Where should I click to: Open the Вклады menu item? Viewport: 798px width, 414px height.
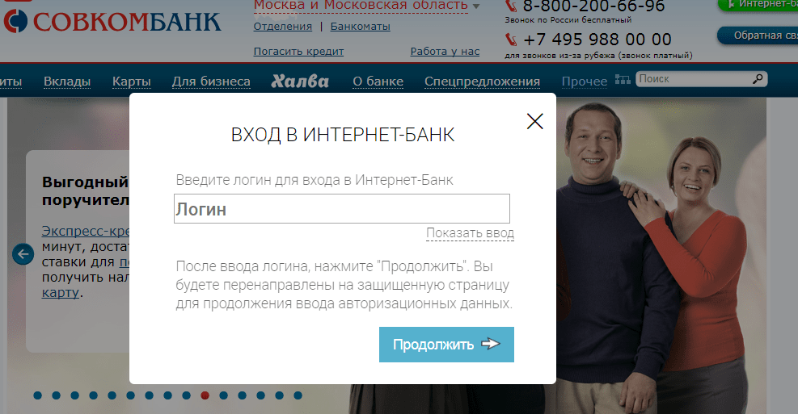[x=67, y=82]
